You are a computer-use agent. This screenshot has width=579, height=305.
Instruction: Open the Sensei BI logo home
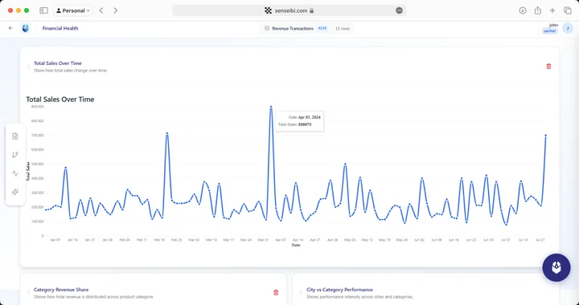click(x=25, y=28)
